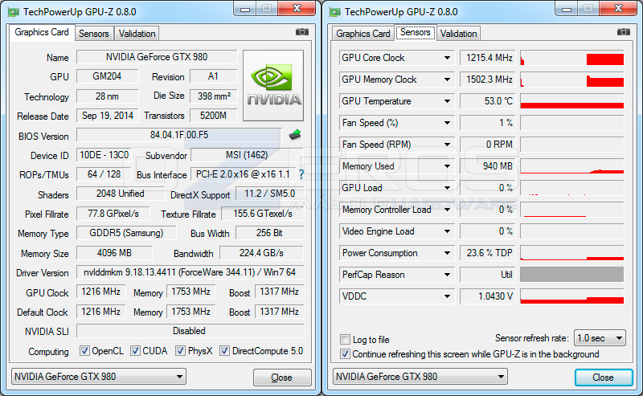This screenshot has height=396, width=643.
Task: Click the Bus Interface question mark icon
Action: pos(301,174)
